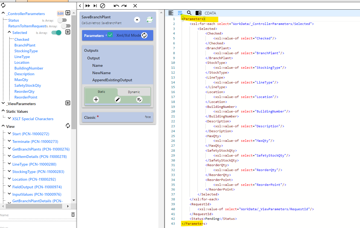Viewport: 360px width, 228px height.
Task: Click the tree panel scroll-down arrow
Action: (74, 200)
